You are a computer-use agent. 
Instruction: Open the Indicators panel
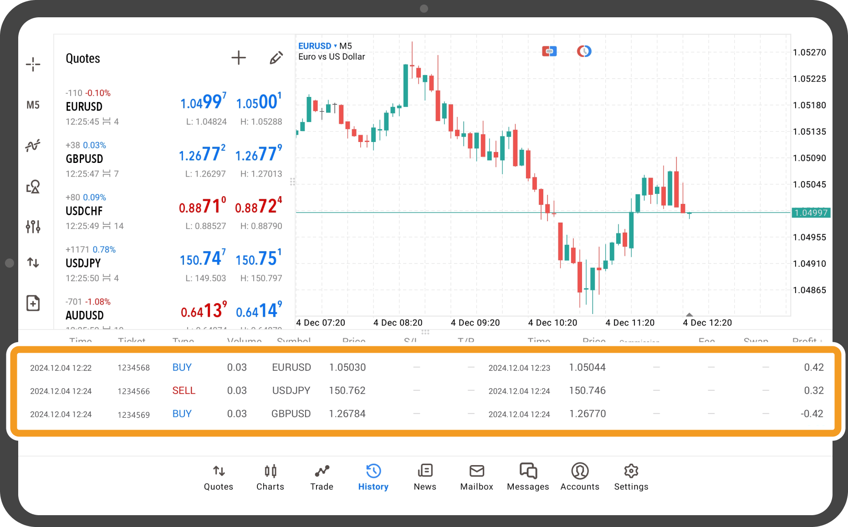click(x=33, y=146)
